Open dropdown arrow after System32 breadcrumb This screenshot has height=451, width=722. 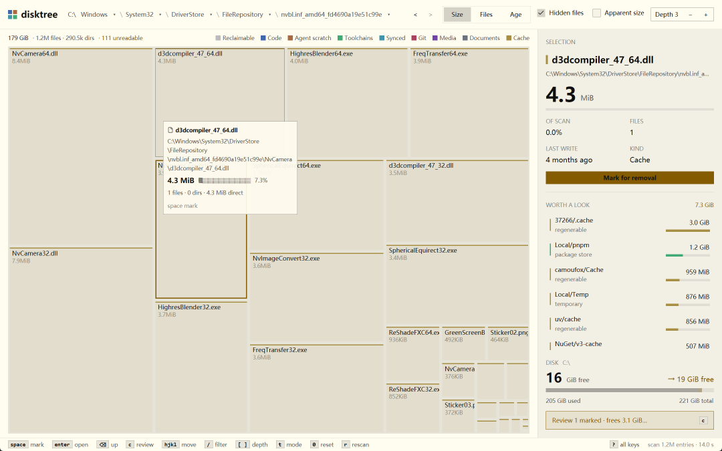coord(160,15)
